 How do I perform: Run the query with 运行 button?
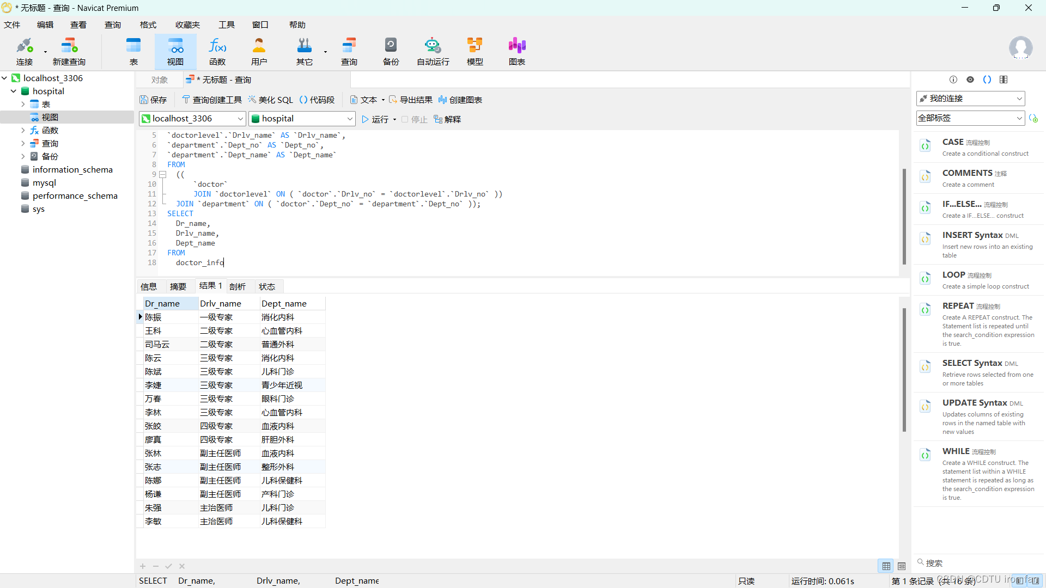[375, 119]
